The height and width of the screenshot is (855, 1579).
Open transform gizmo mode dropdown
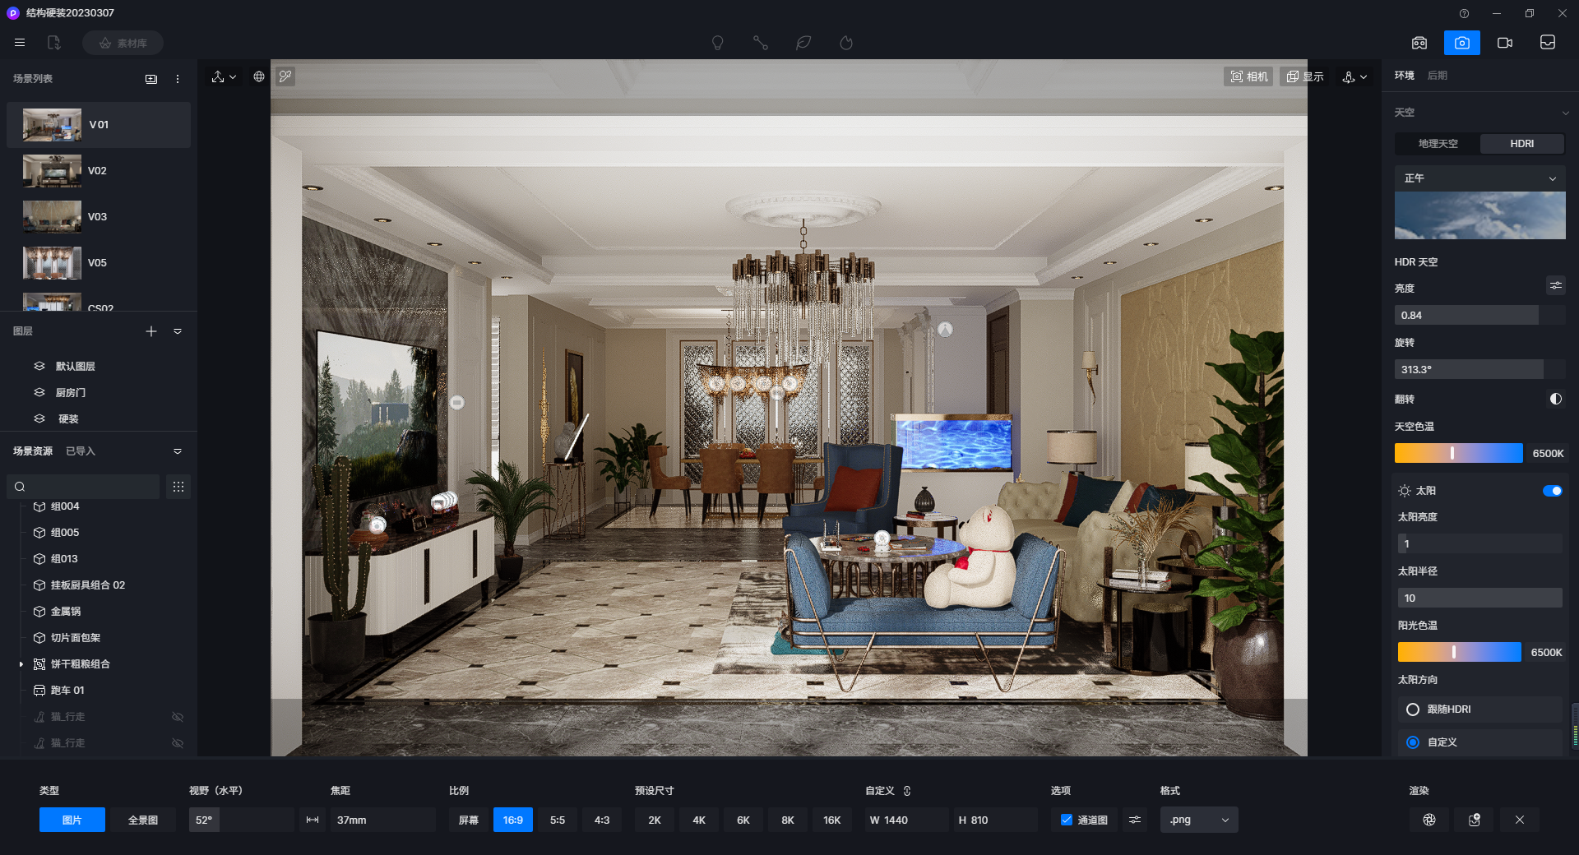tap(224, 76)
